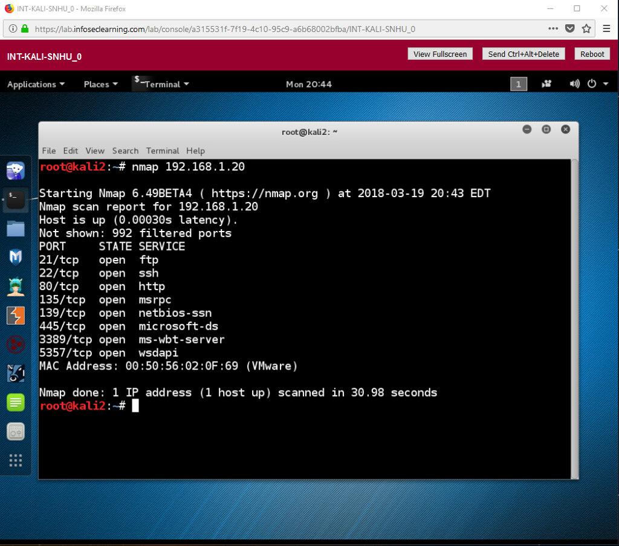Toggle the bookmark star for this page
The image size is (619, 546).
[587, 28]
